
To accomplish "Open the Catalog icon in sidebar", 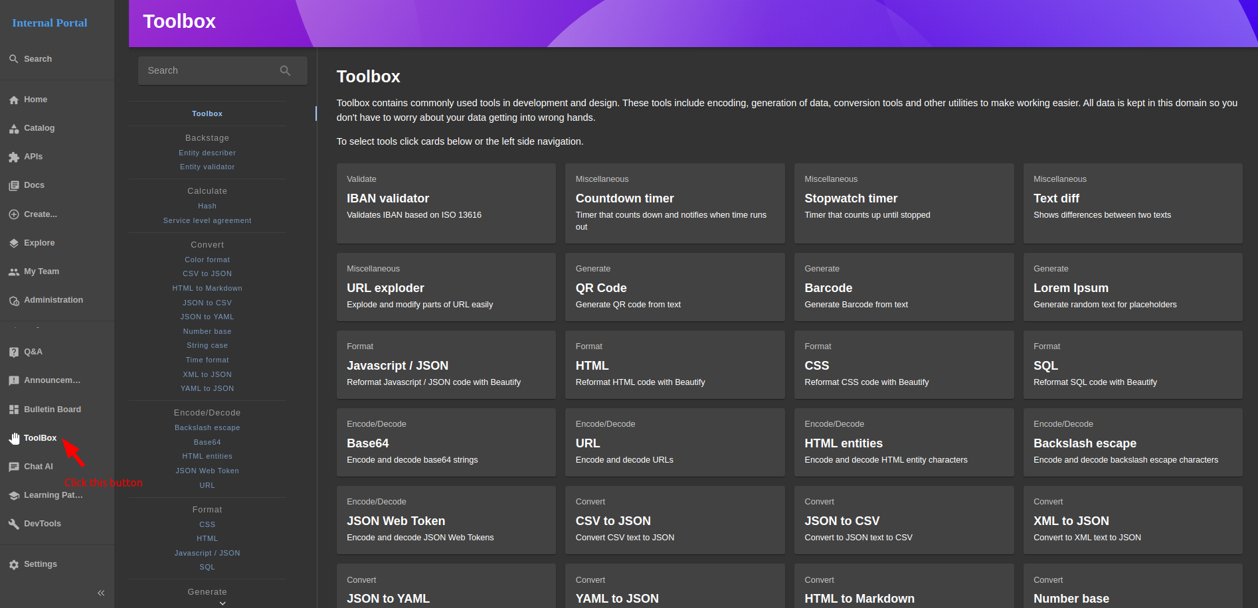I will (14, 129).
